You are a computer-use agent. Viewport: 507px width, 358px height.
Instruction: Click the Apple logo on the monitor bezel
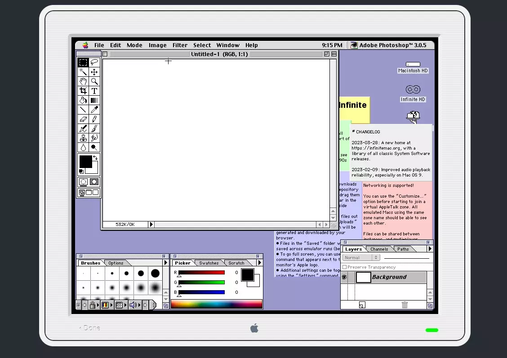254,328
